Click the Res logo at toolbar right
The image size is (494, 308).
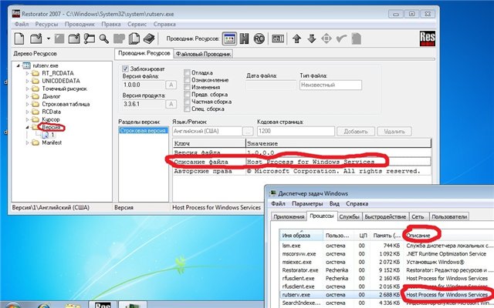coord(428,38)
